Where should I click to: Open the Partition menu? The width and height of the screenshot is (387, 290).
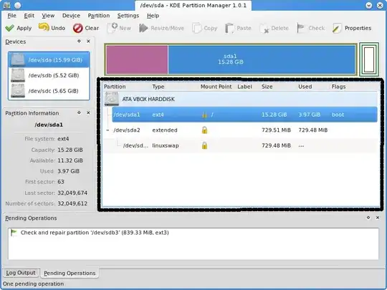pos(99,16)
